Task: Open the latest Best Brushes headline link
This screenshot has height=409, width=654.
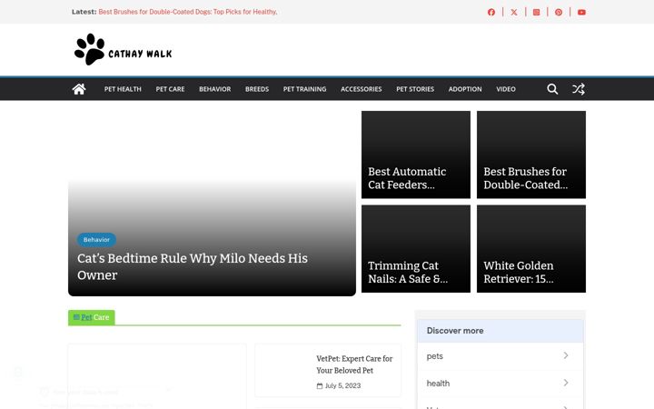Action: 188,12
